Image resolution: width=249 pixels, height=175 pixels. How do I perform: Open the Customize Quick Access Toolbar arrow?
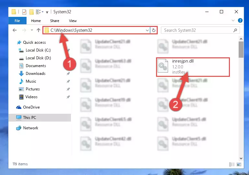coord(47,12)
